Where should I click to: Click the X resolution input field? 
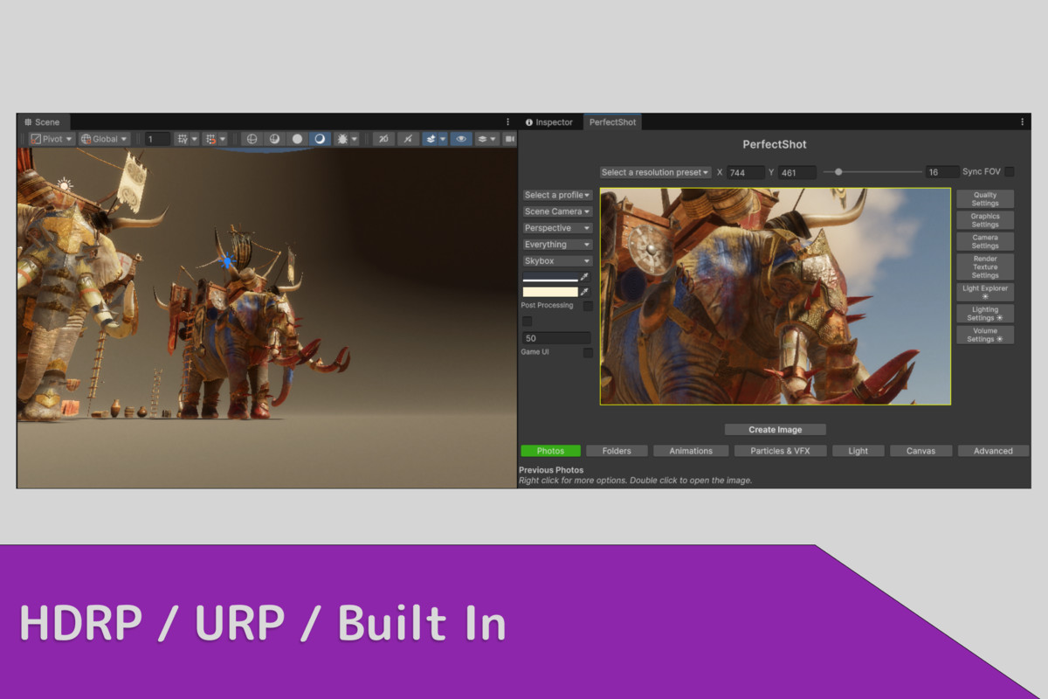click(746, 172)
